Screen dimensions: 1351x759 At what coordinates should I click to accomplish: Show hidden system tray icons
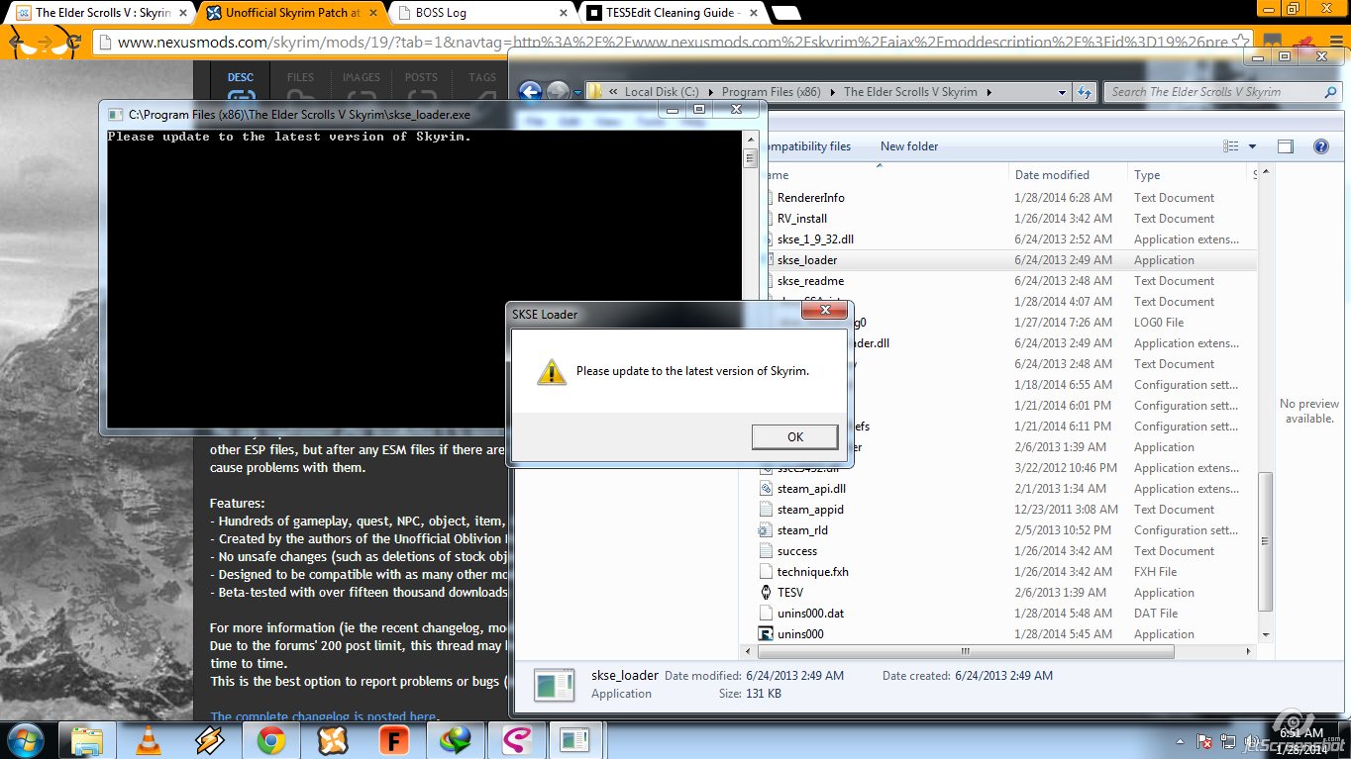tap(1180, 740)
